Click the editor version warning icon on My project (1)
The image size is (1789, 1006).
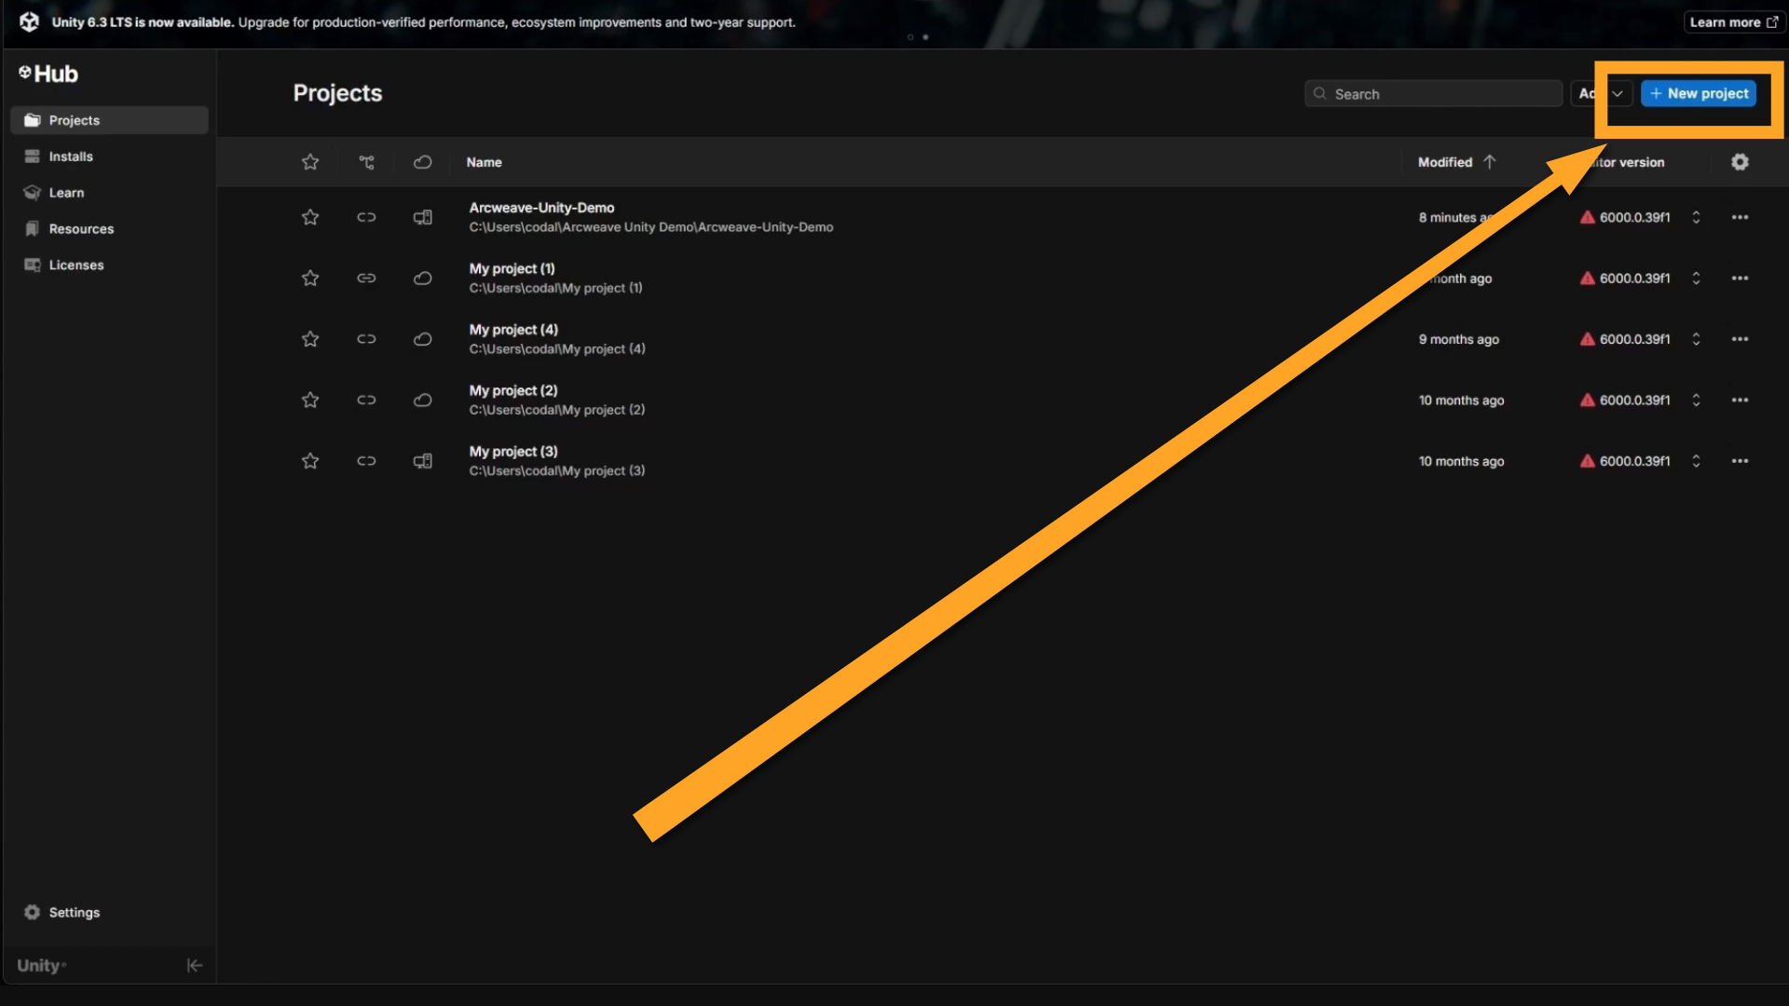[1587, 278]
